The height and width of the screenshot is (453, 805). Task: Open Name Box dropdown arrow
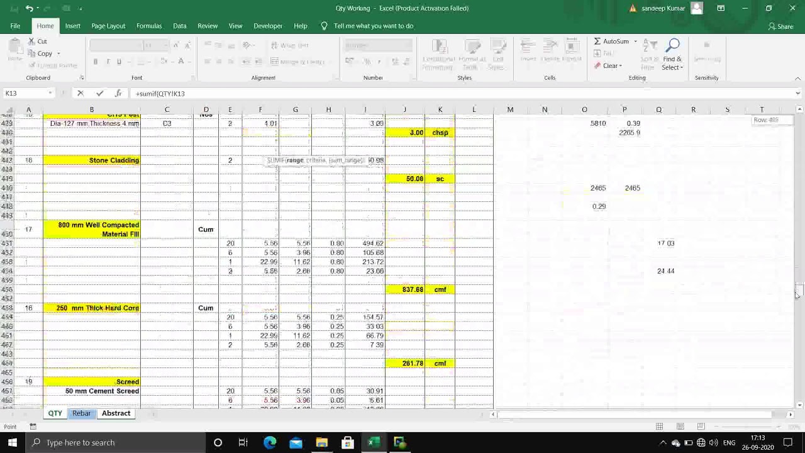point(50,93)
